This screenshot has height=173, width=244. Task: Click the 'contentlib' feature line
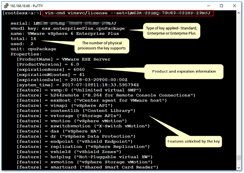[76, 111]
